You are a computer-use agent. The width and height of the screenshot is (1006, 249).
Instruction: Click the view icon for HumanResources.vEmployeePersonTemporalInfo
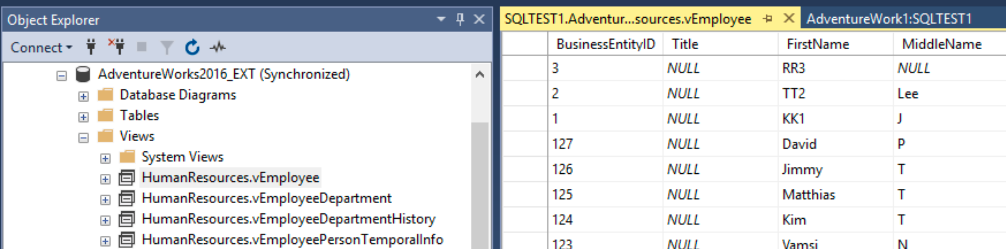point(127,239)
